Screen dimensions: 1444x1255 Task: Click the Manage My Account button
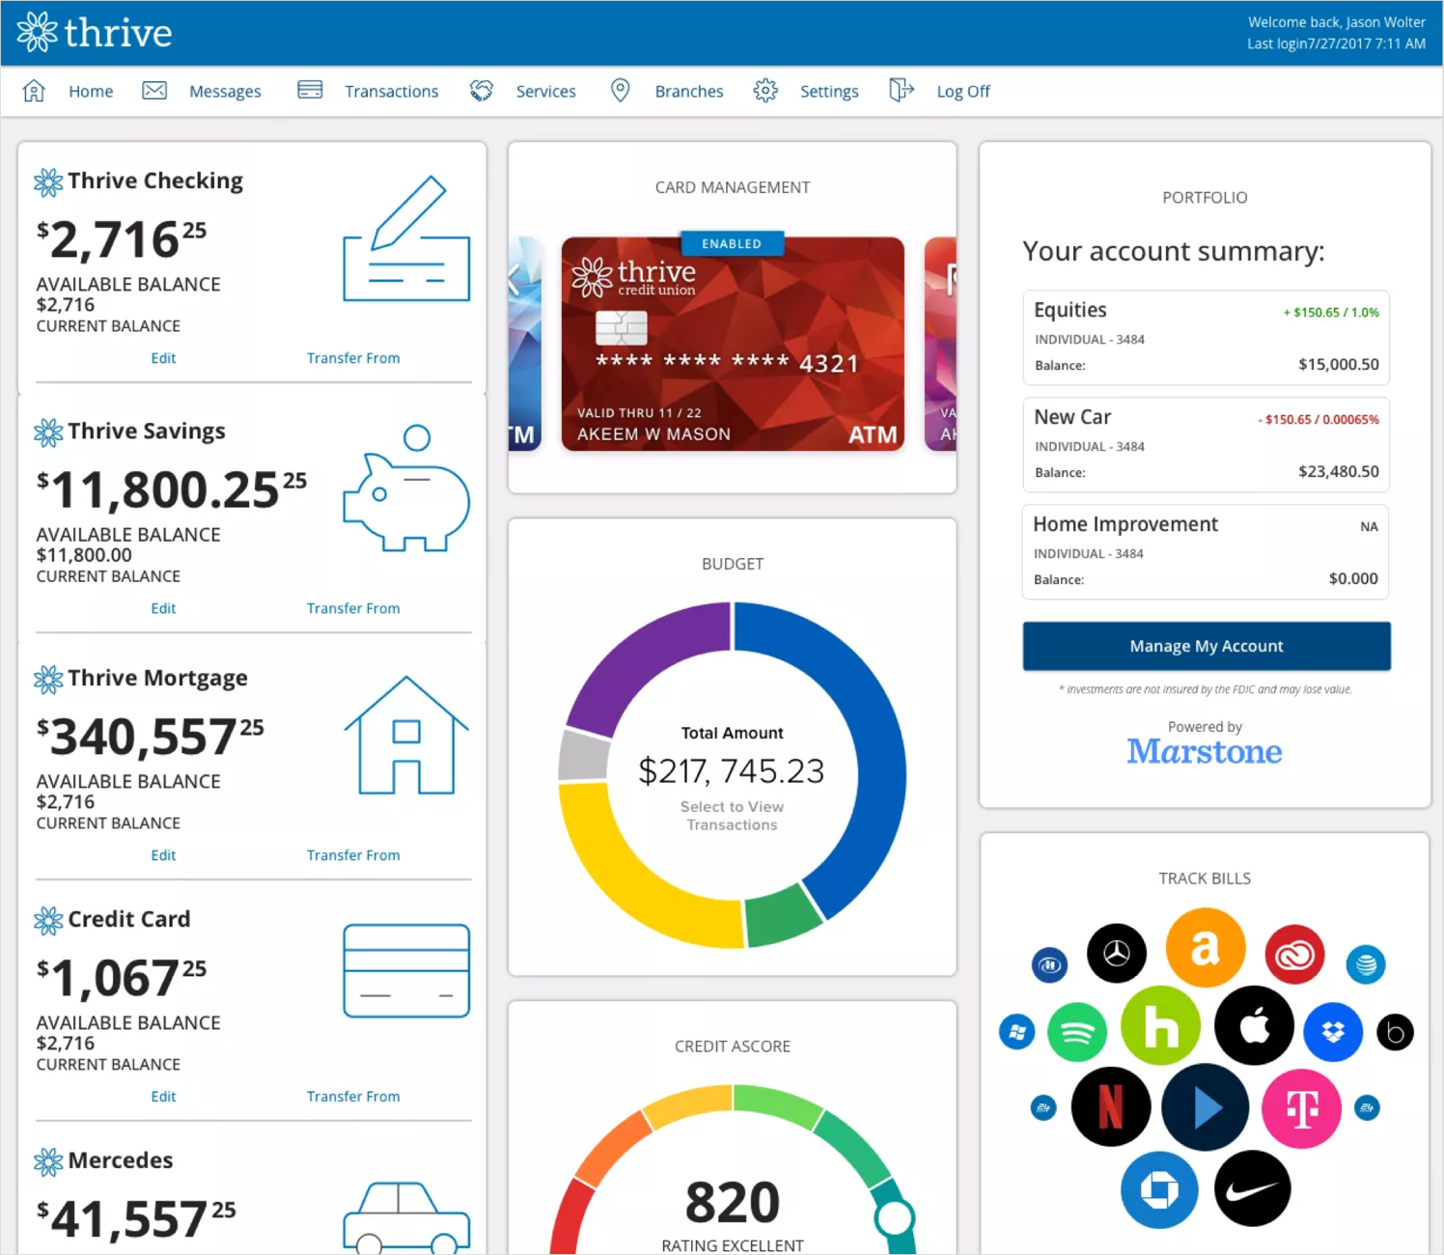point(1207,646)
